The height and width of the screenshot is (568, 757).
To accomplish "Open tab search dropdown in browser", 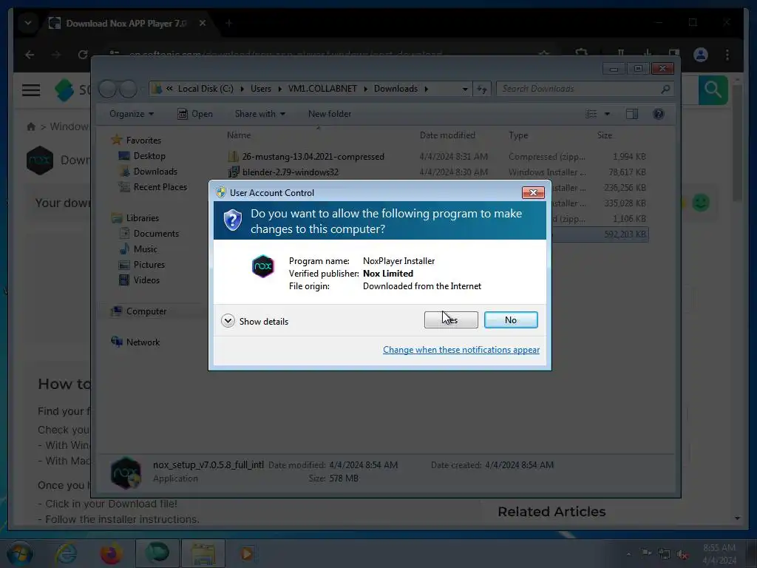I will click(x=28, y=23).
